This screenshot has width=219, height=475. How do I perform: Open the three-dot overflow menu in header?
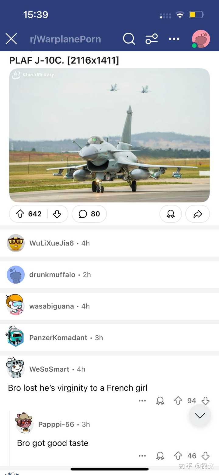[x=174, y=39]
